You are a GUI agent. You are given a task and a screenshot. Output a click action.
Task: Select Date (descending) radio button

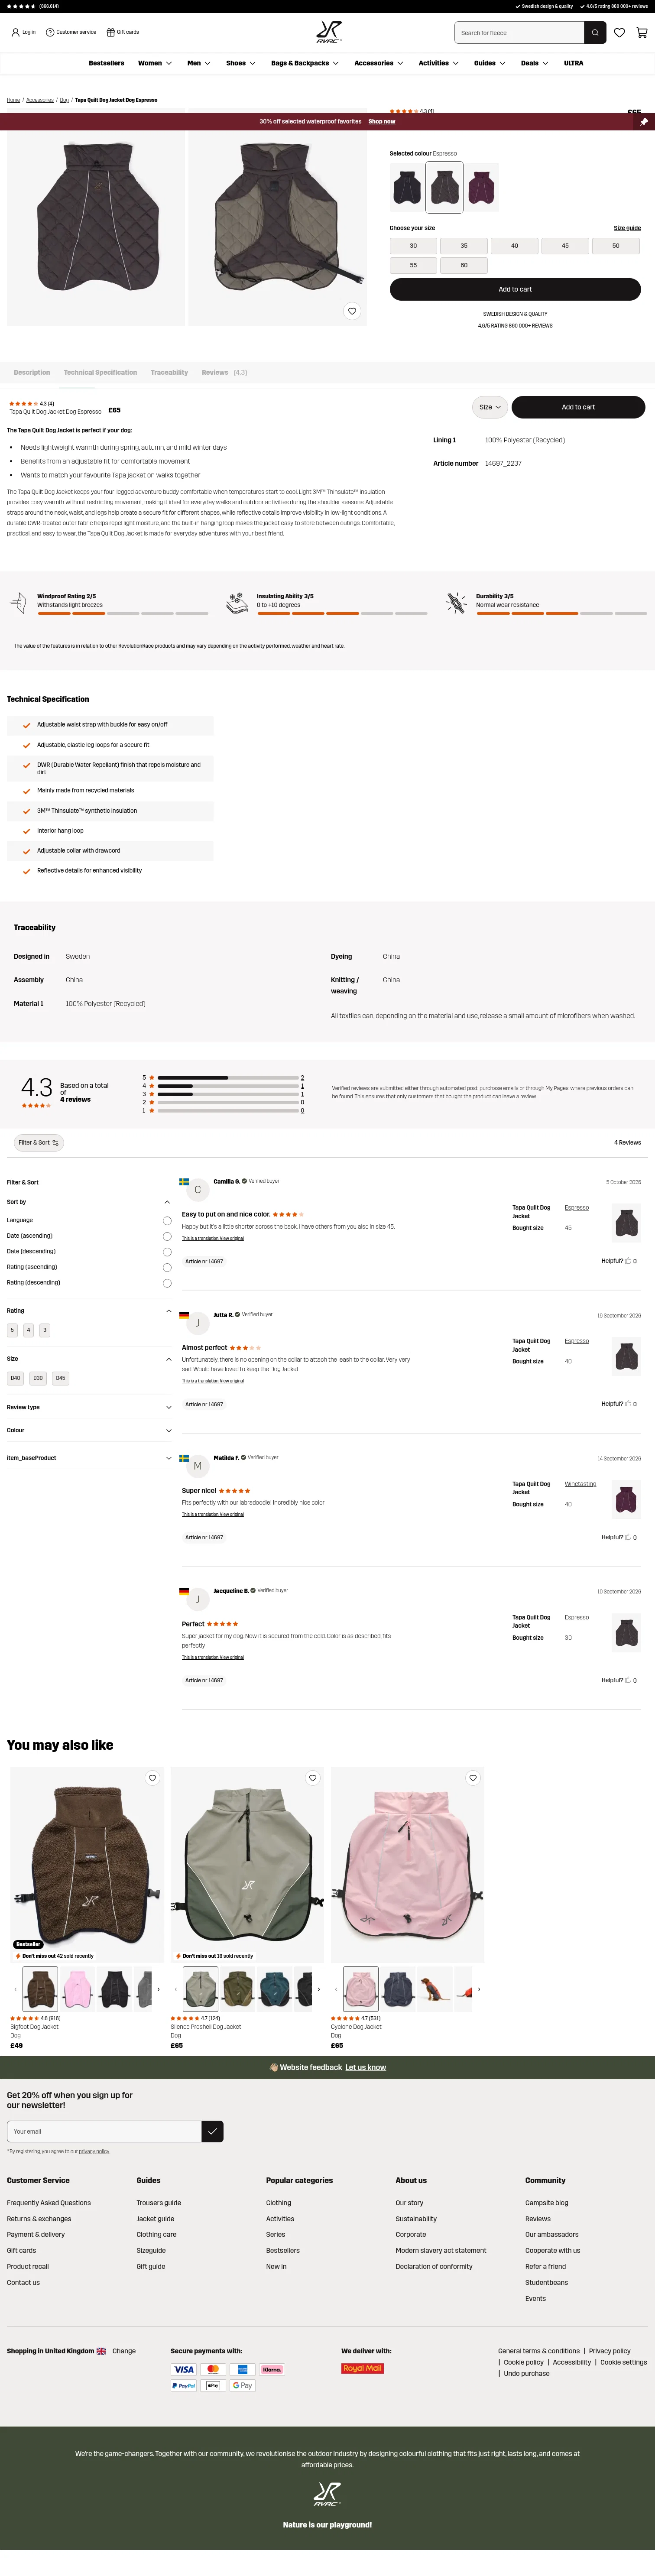tap(167, 1252)
